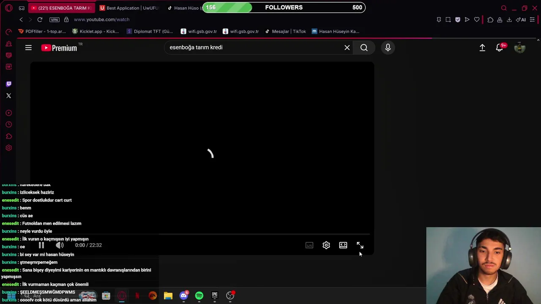Viewport: 541px width, 304px height.
Task: Bookmark page with the heart icon
Action: [477, 20]
